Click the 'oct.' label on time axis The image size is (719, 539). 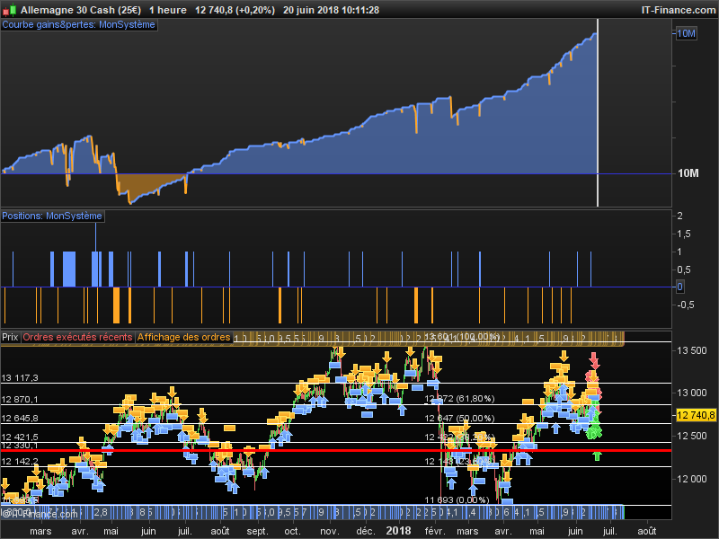coord(292,531)
